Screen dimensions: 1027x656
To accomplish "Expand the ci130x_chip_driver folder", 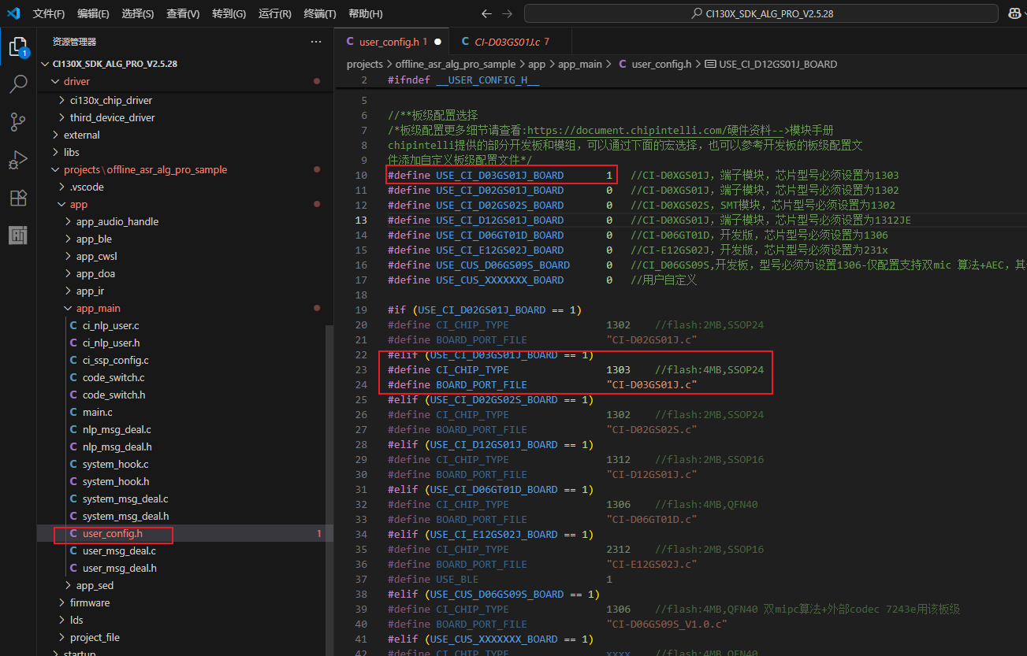I will click(110, 100).
